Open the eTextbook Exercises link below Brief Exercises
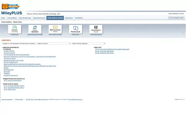Viewport: 186px width, 116px height. tap(7, 72)
